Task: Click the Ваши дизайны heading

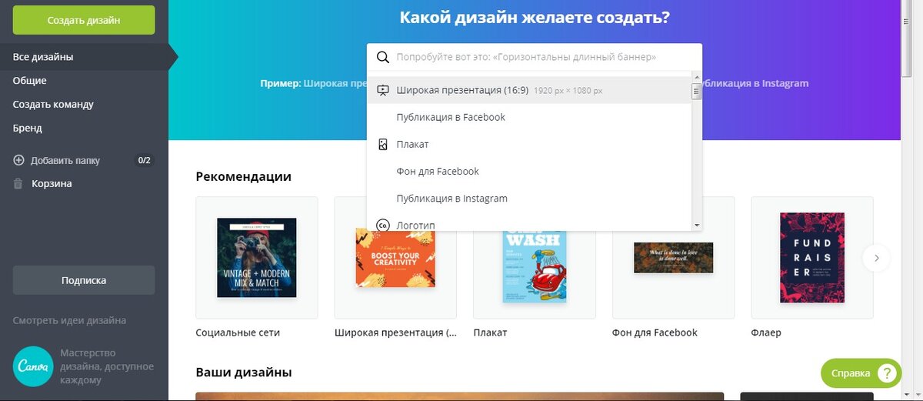Action: click(243, 373)
